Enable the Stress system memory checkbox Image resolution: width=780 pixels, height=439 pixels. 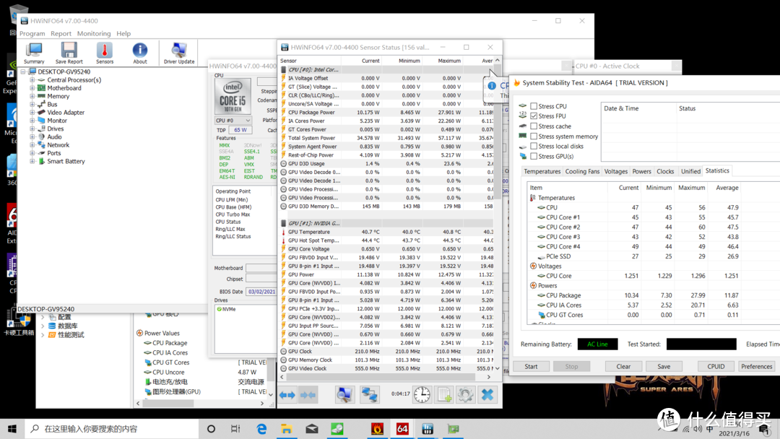[x=534, y=136]
